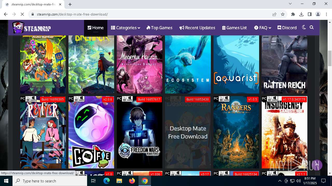Click the taskbar search box
Screen dimensions: 332x186
point(50,181)
